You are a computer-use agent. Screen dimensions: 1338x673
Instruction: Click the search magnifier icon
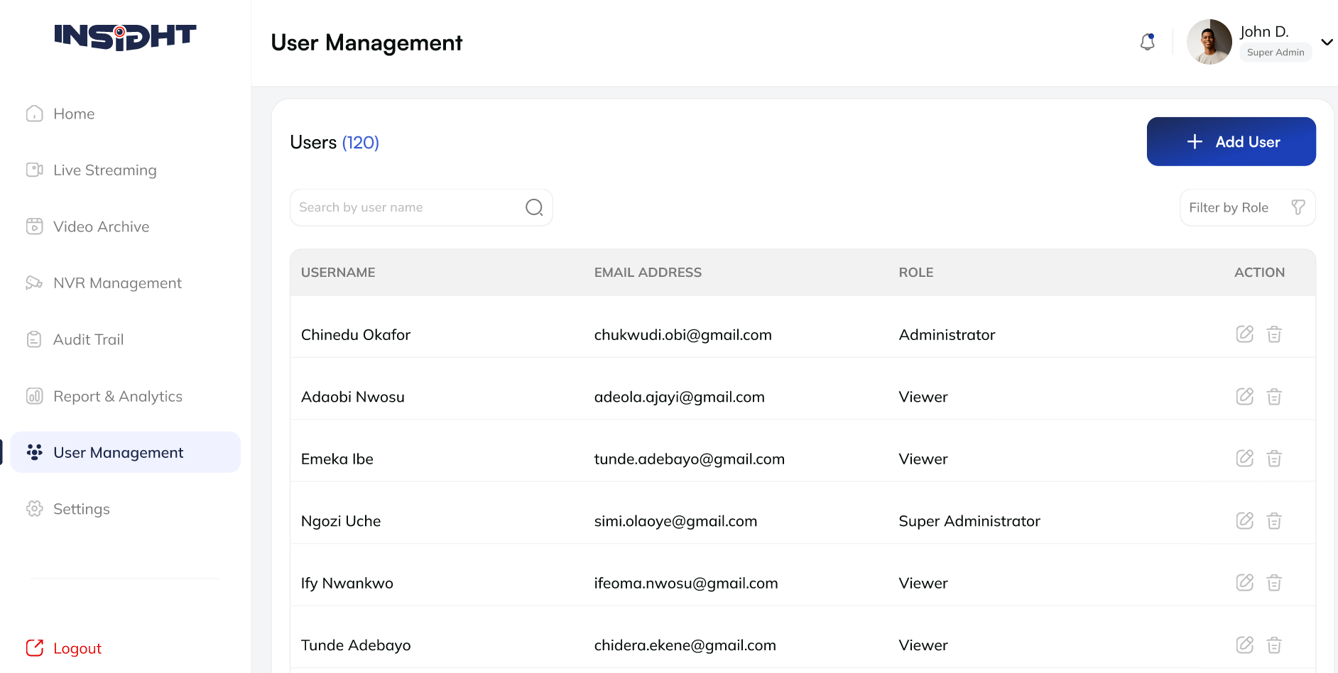click(534, 207)
